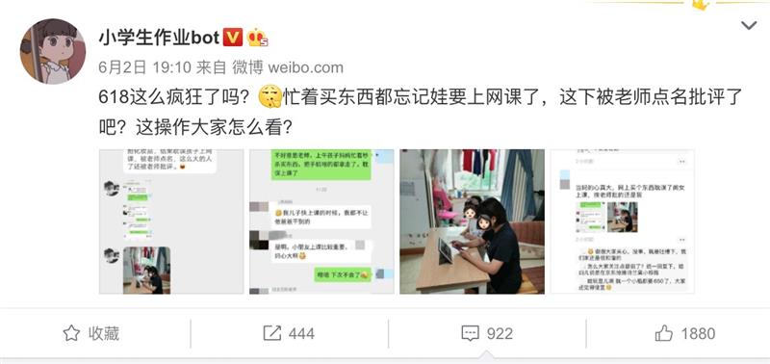The height and width of the screenshot is (364, 770).
Task: Click the thumbs-up like icon
Action: pos(664,333)
